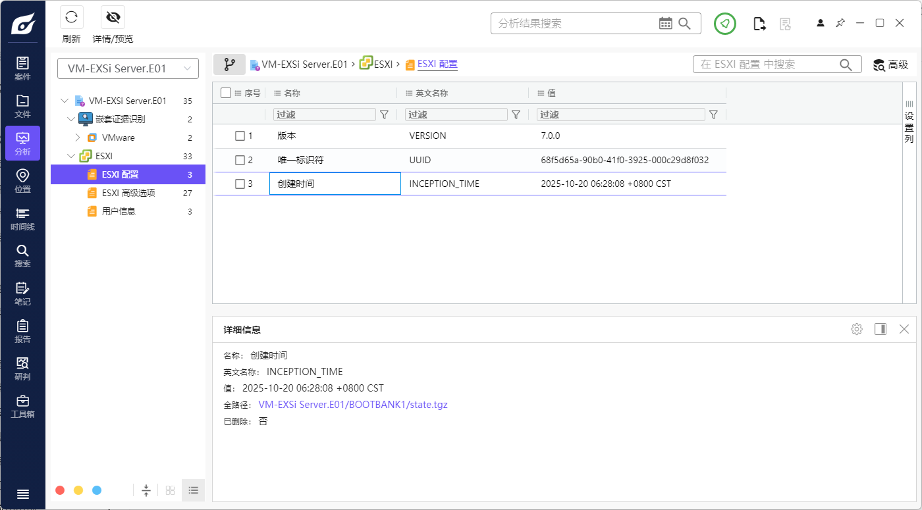Open the VM-EXSi Server.E01 dropdown
922x510 pixels.
128,68
